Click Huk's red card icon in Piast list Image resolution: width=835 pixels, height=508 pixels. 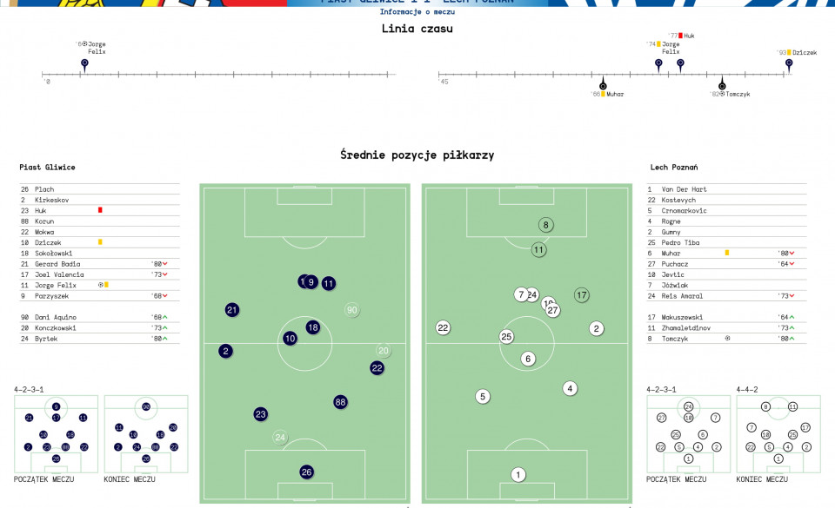(x=100, y=210)
